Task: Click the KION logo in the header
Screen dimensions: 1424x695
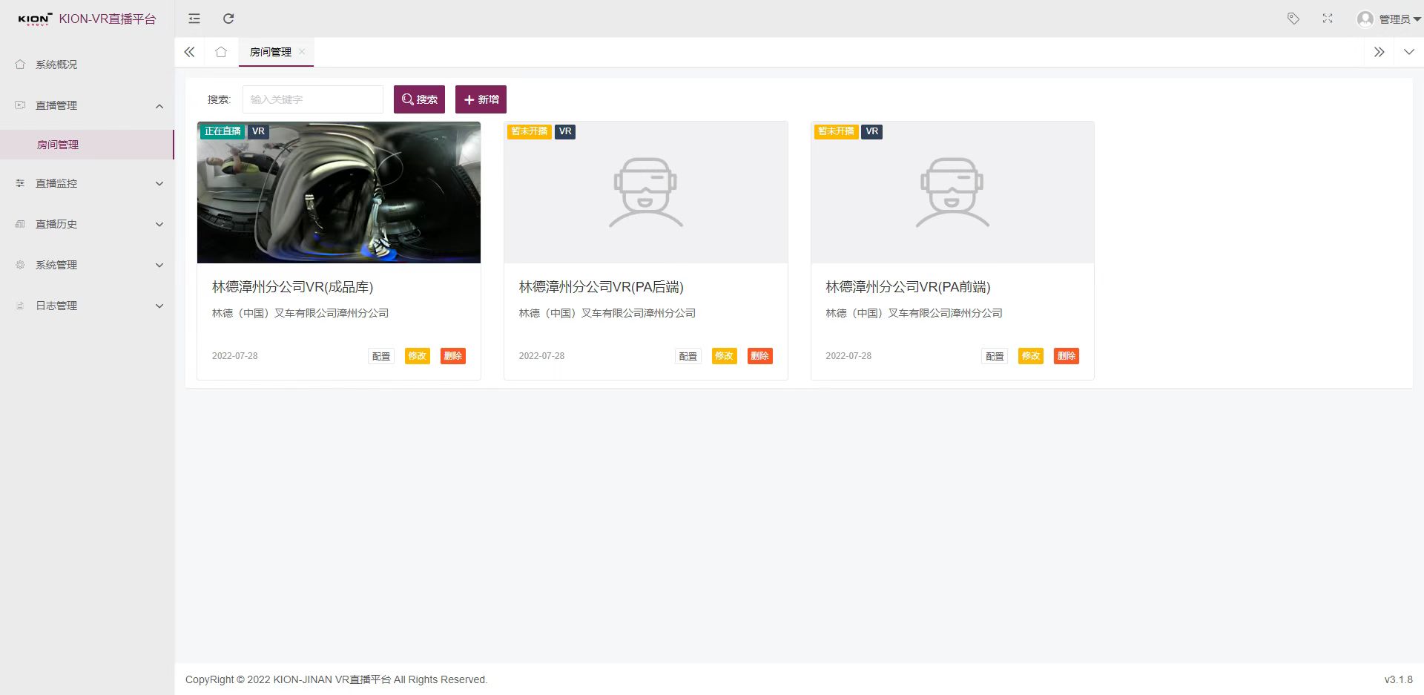Action: click(x=35, y=19)
